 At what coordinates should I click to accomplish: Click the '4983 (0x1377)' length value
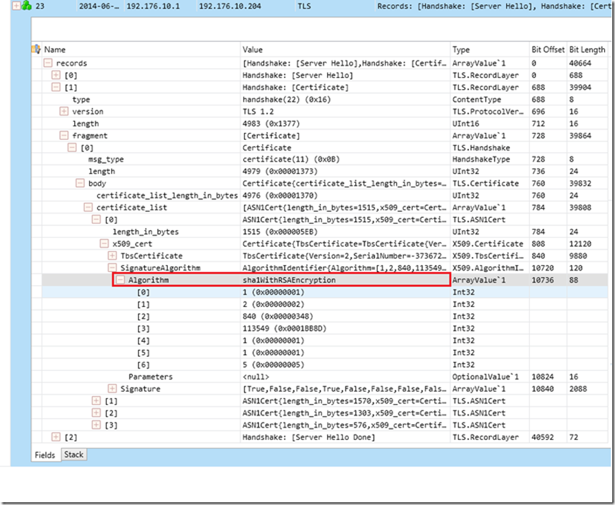click(x=271, y=123)
